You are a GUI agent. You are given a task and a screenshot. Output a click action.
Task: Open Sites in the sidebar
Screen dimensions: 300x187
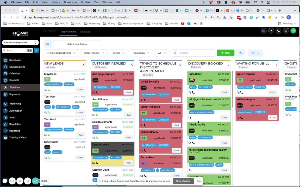(x=12, y=118)
